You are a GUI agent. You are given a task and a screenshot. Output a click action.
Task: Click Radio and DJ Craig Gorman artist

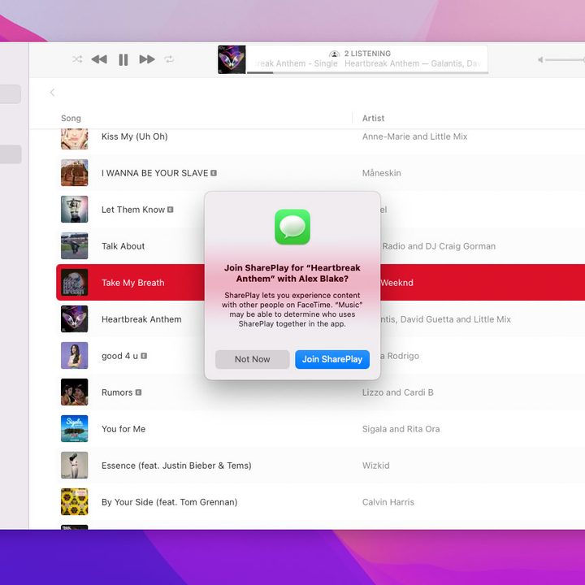439,246
